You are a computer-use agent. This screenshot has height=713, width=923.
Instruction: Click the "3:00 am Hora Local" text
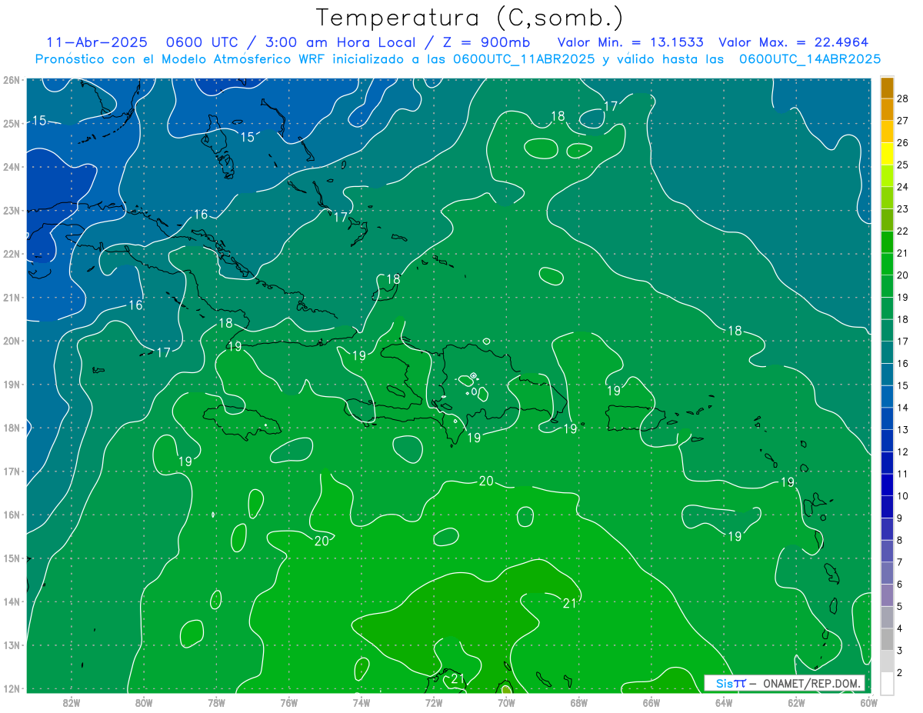[x=342, y=42]
